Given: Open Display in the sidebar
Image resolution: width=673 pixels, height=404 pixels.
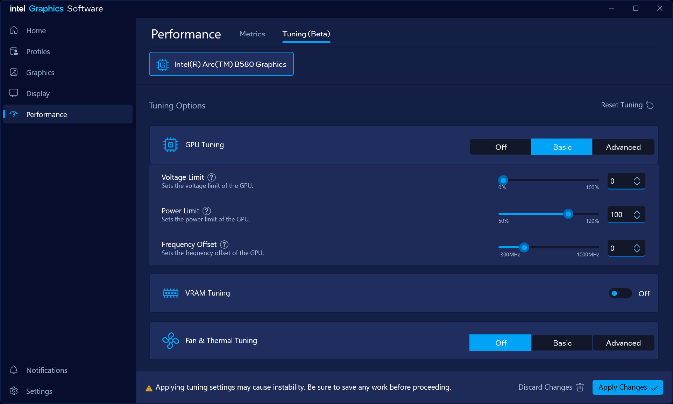Looking at the screenshot, I should [68, 93].
